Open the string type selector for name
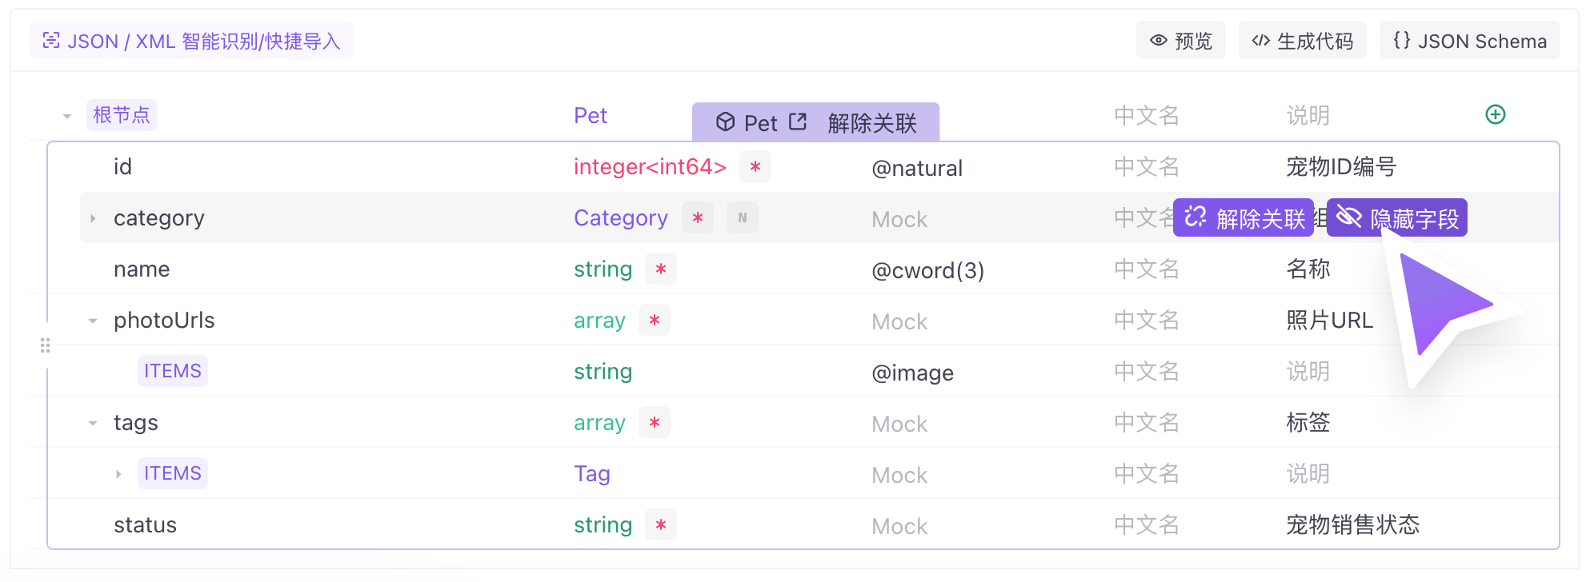 pyautogui.click(x=603, y=269)
